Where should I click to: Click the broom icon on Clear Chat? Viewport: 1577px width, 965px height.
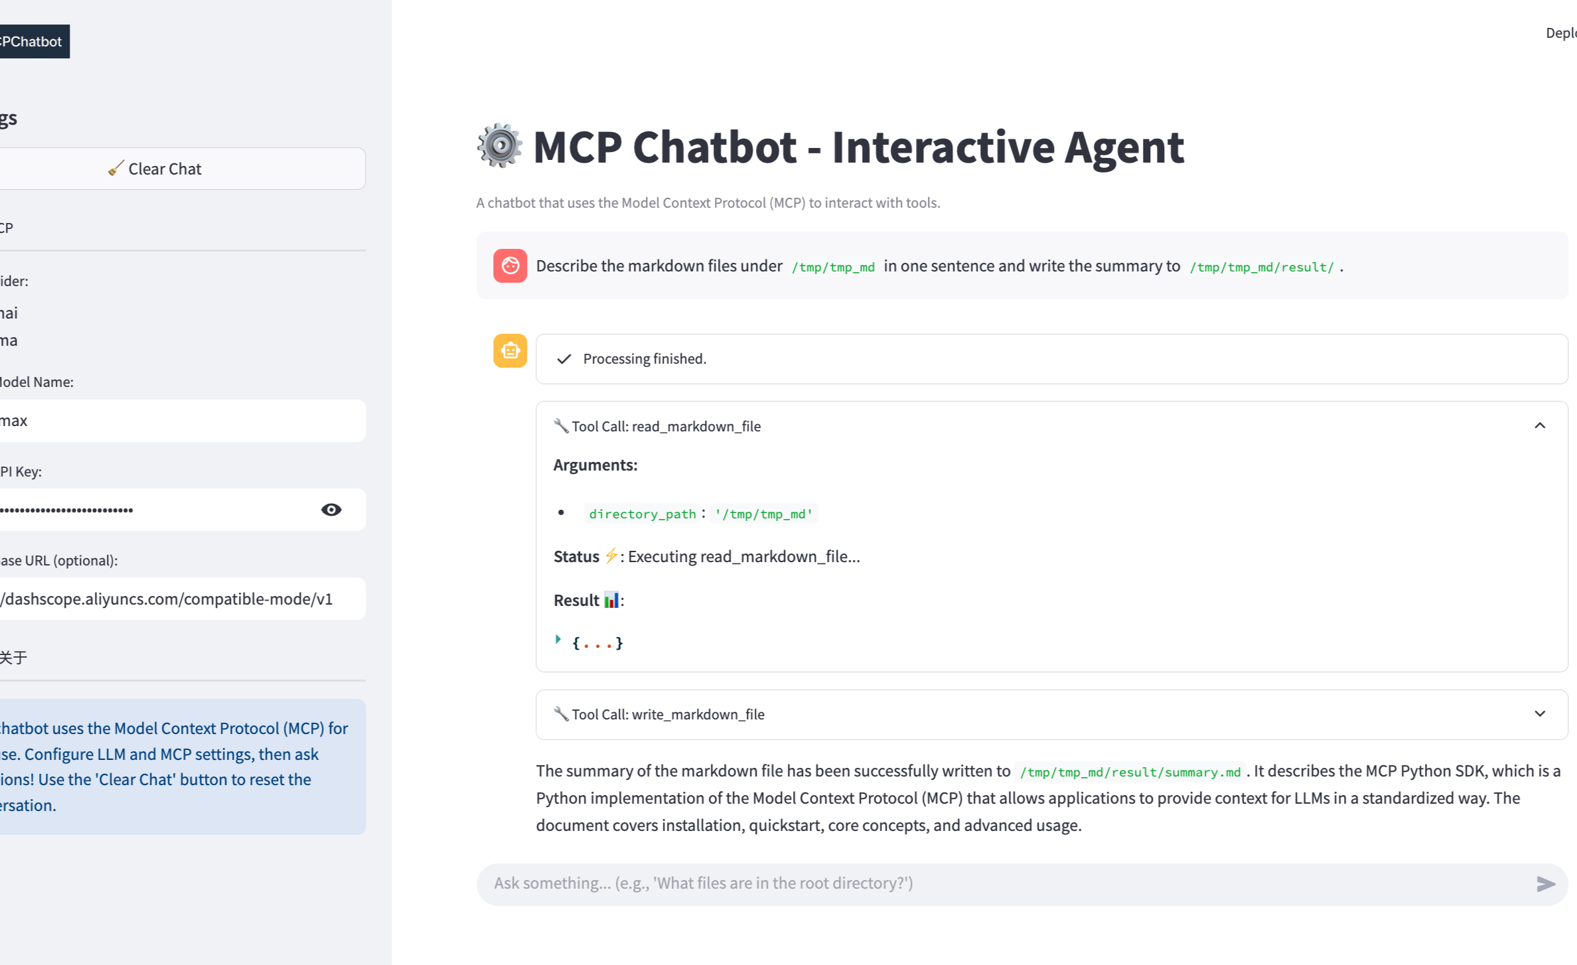click(x=116, y=168)
